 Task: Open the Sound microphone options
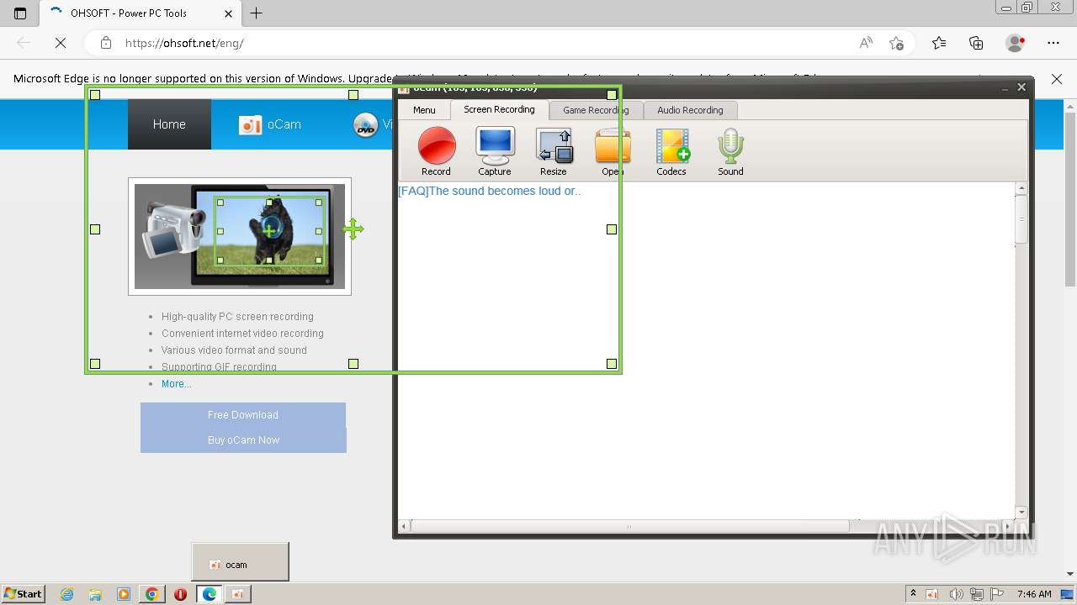click(x=730, y=151)
